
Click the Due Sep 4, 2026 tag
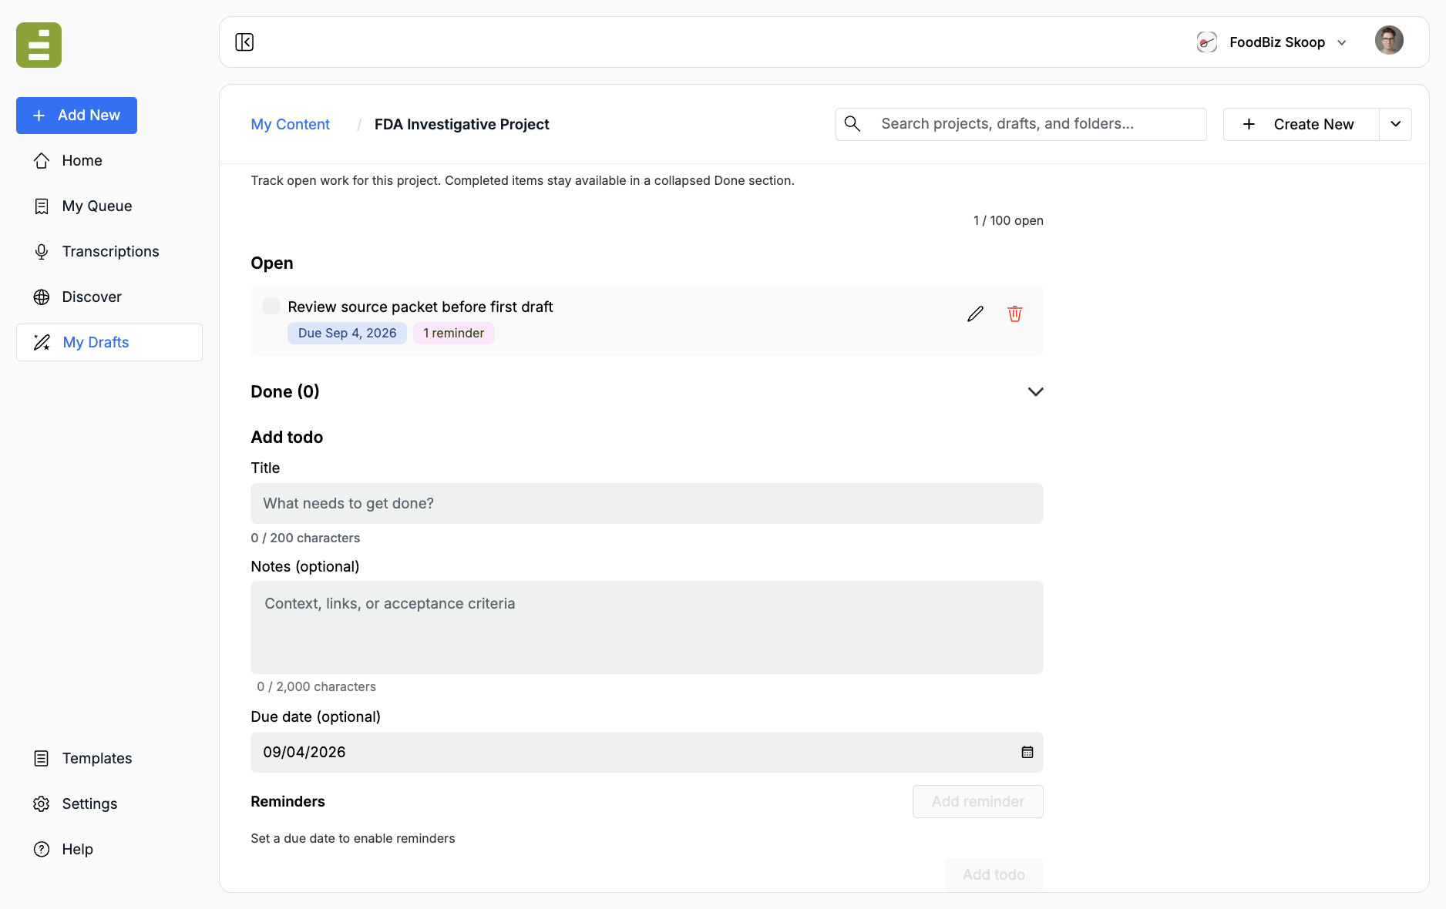pyautogui.click(x=347, y=333)
